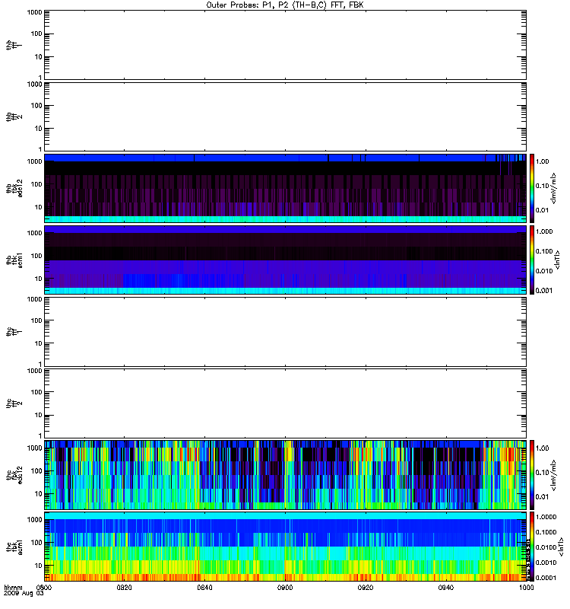Click the thc fbk edc12 spectrogram panel
Screen dimensions: 570x609
click(x=285, y=475)
